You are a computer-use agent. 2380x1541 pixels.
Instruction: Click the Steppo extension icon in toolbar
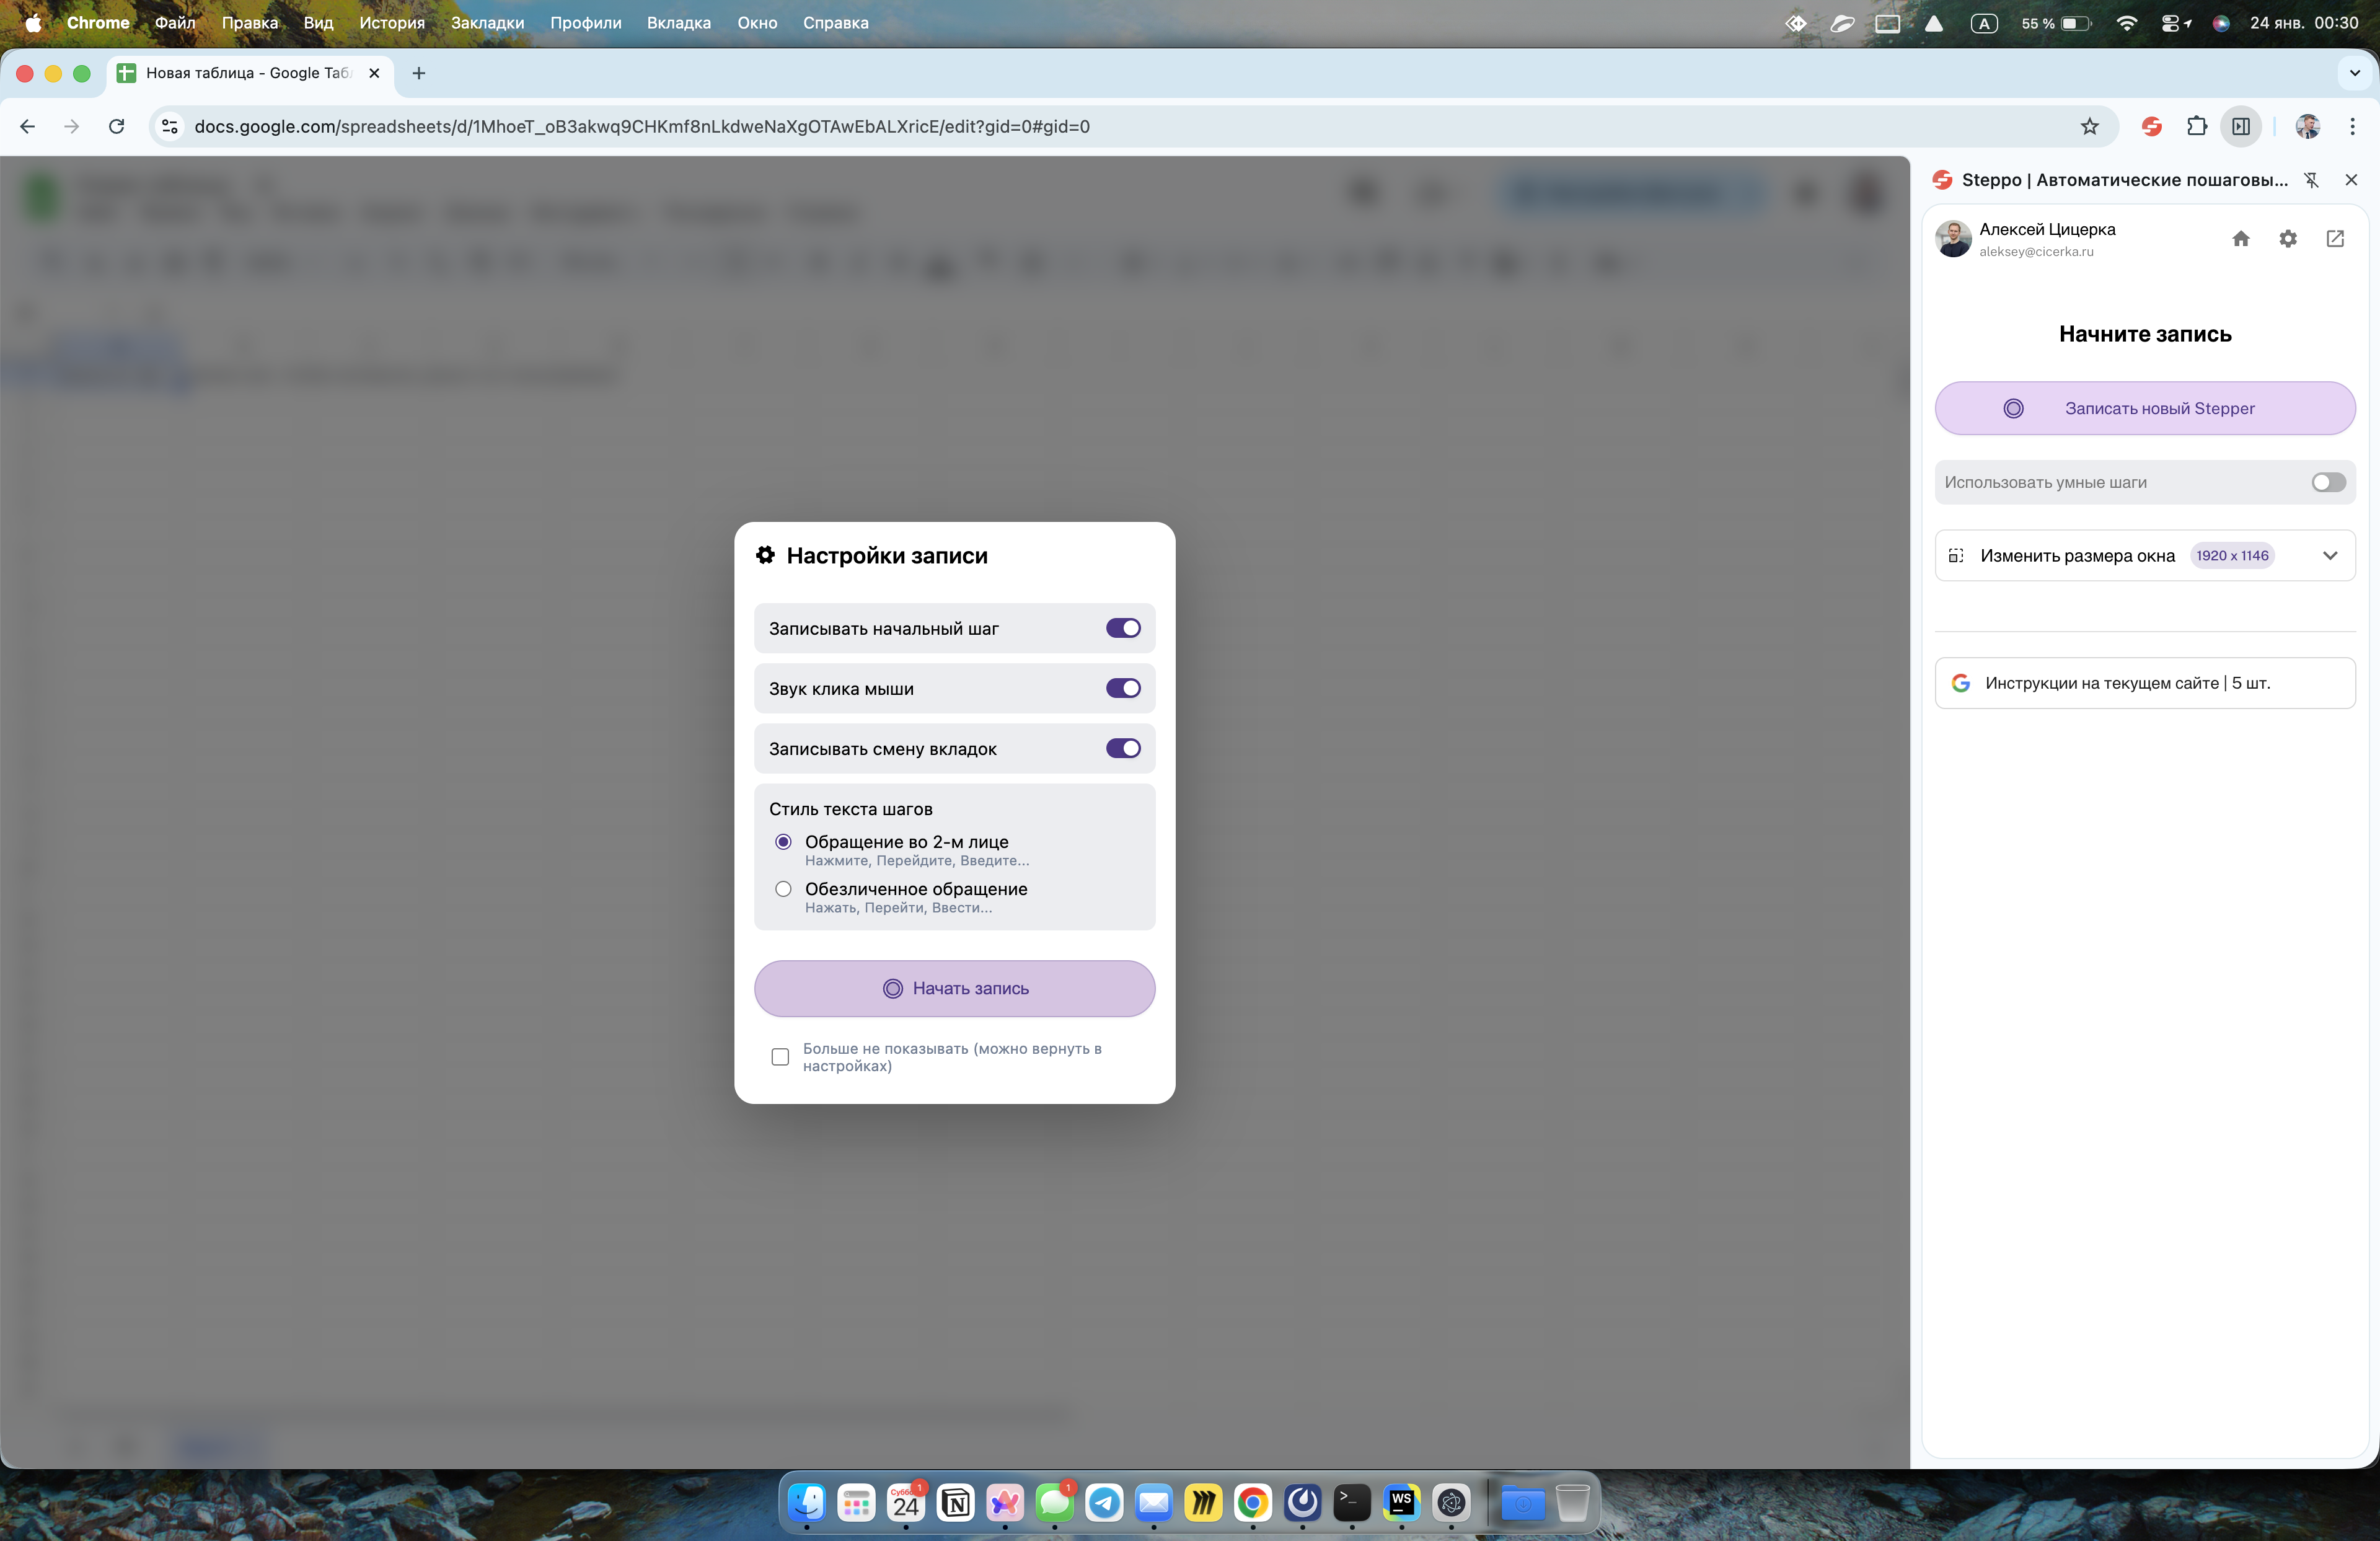pos(2151,126)
